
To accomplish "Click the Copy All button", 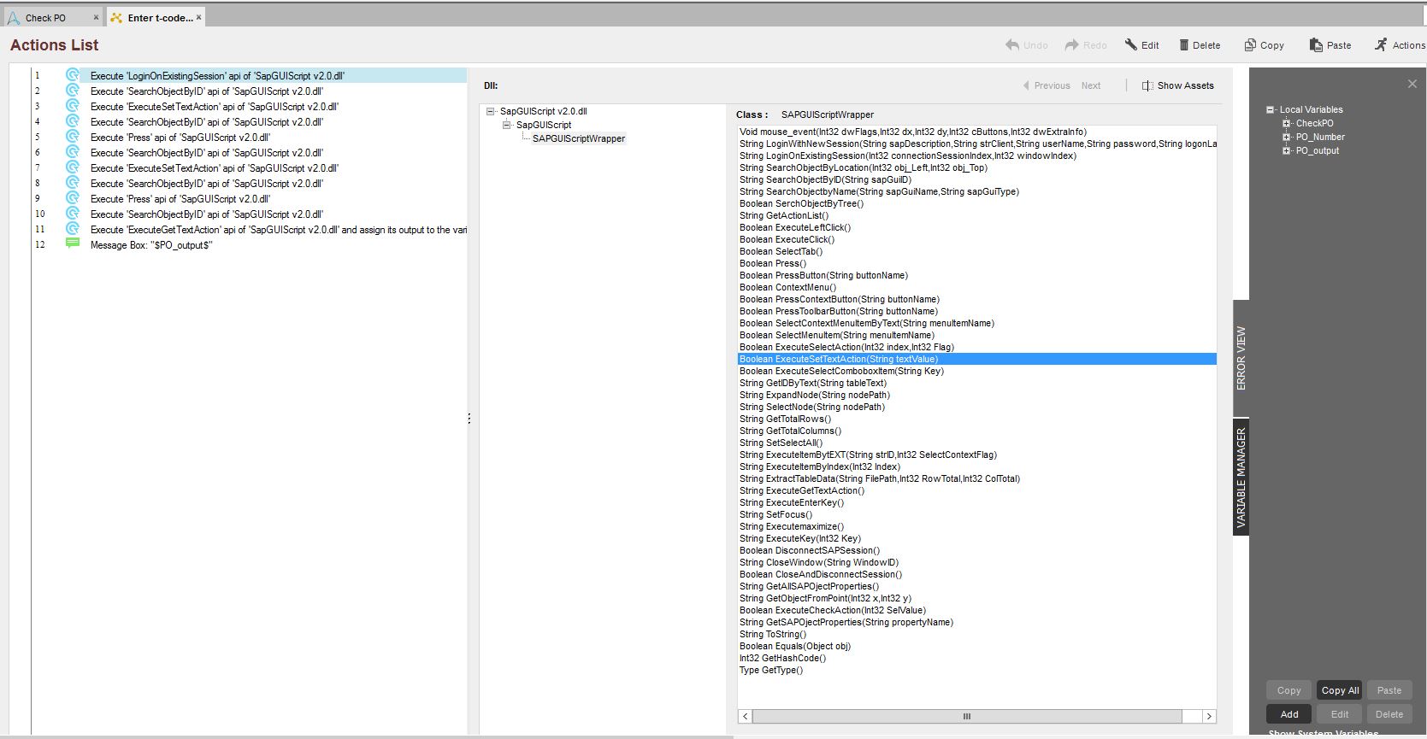I will coord(1340,690).
